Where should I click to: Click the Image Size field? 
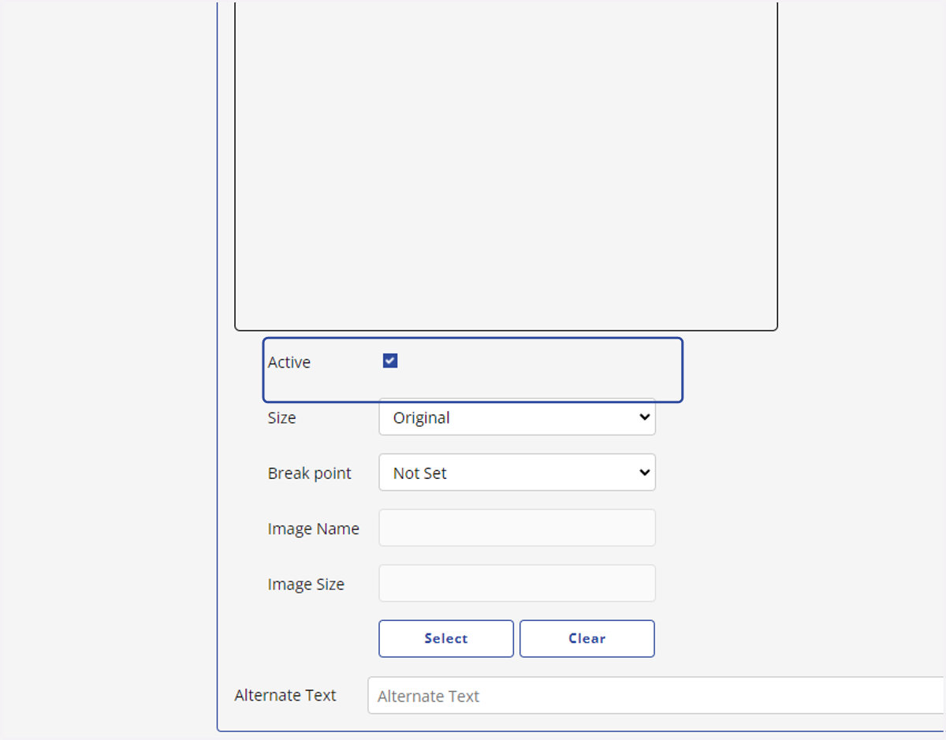(517, 583)
